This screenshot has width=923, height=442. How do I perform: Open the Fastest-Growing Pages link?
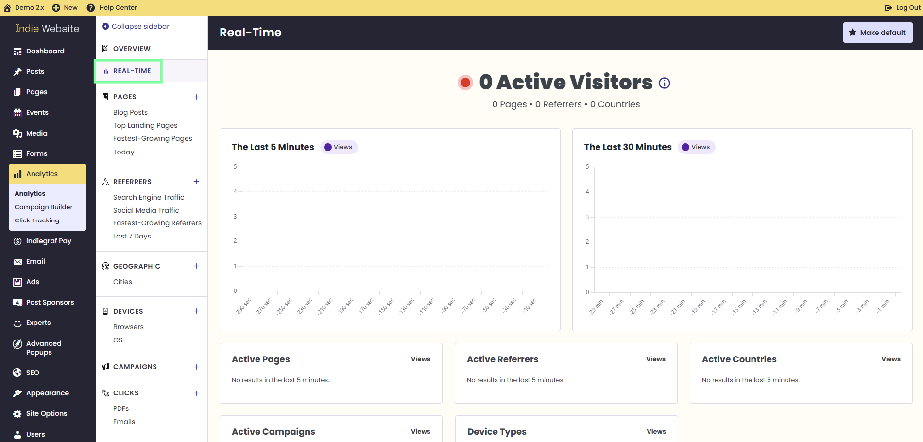(153, 138)
